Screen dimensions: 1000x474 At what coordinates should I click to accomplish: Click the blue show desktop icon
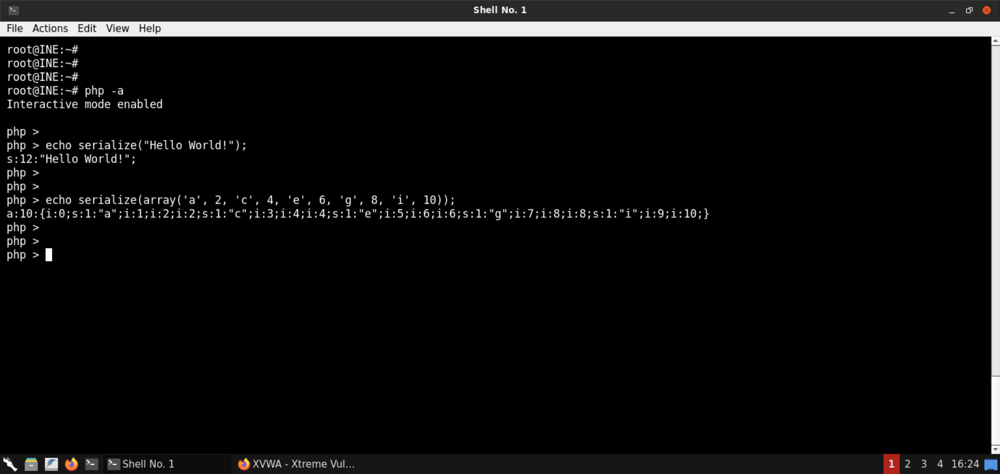pos(991,464)
